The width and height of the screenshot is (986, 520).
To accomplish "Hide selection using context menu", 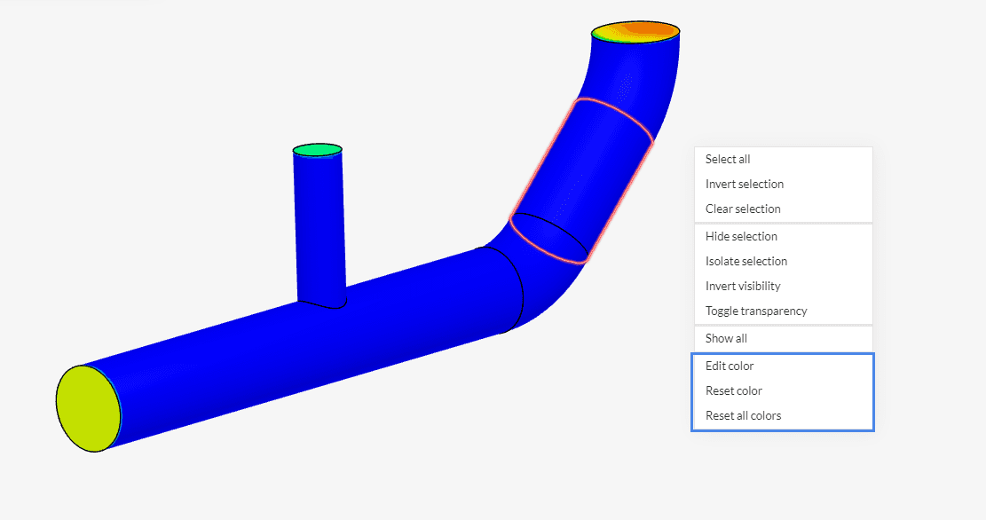I will tap(741, 237).
